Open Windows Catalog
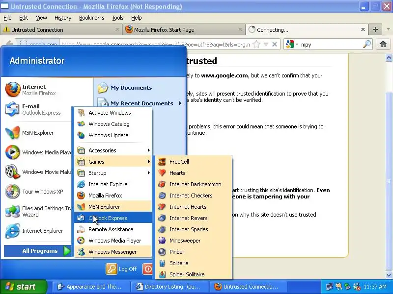Screen dimensions: 393x294 [x=113, y=124]
